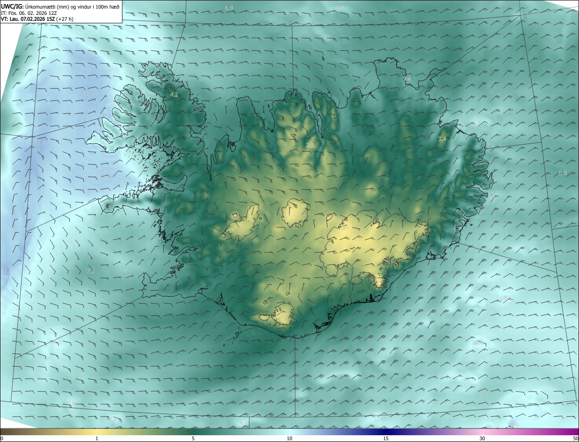Viewport: 579px width, 442px height.
Task: Click the 4.2 value over the Westfjords
Action: tap(174, 95)
